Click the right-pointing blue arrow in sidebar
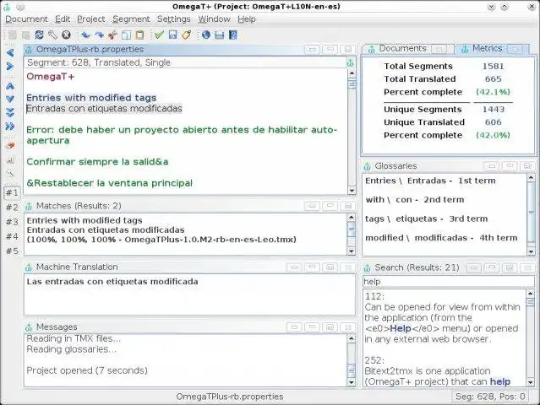540x405 pixels. click(10, 66)
